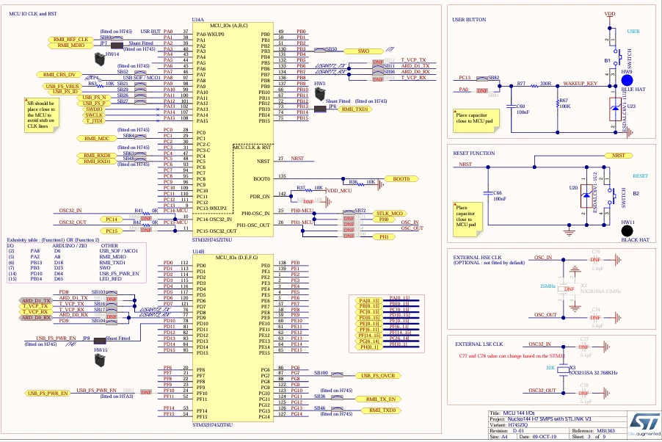
Task: Click the VDD power symbol above B1
Action: click(x=610, y=15)
